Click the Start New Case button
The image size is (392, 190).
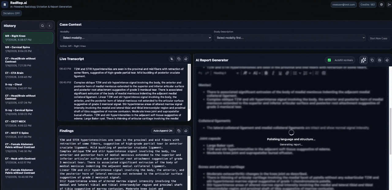(379, 38)
